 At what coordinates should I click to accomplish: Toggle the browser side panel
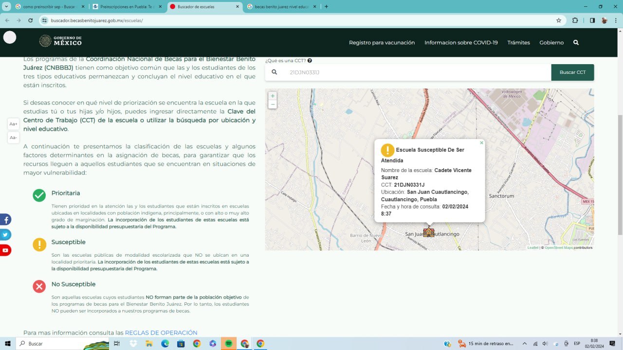coord(592,20)
